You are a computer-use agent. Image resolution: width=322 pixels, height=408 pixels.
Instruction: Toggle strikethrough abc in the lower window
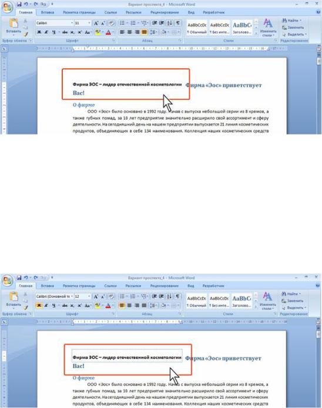coord(65,305)
